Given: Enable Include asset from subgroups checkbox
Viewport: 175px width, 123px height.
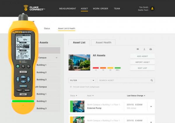Looking at the screenshot, I should point(71,87).
